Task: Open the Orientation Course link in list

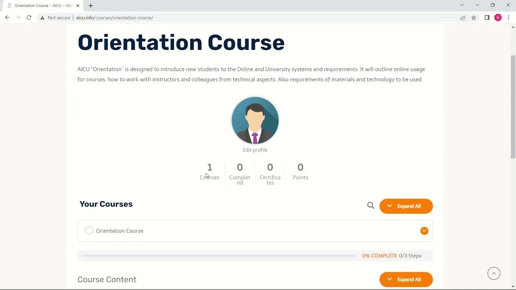Action: coord(120,231)
